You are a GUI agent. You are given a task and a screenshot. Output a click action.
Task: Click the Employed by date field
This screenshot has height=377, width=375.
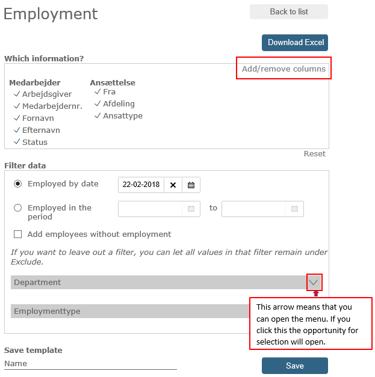(x=141, y=185)
